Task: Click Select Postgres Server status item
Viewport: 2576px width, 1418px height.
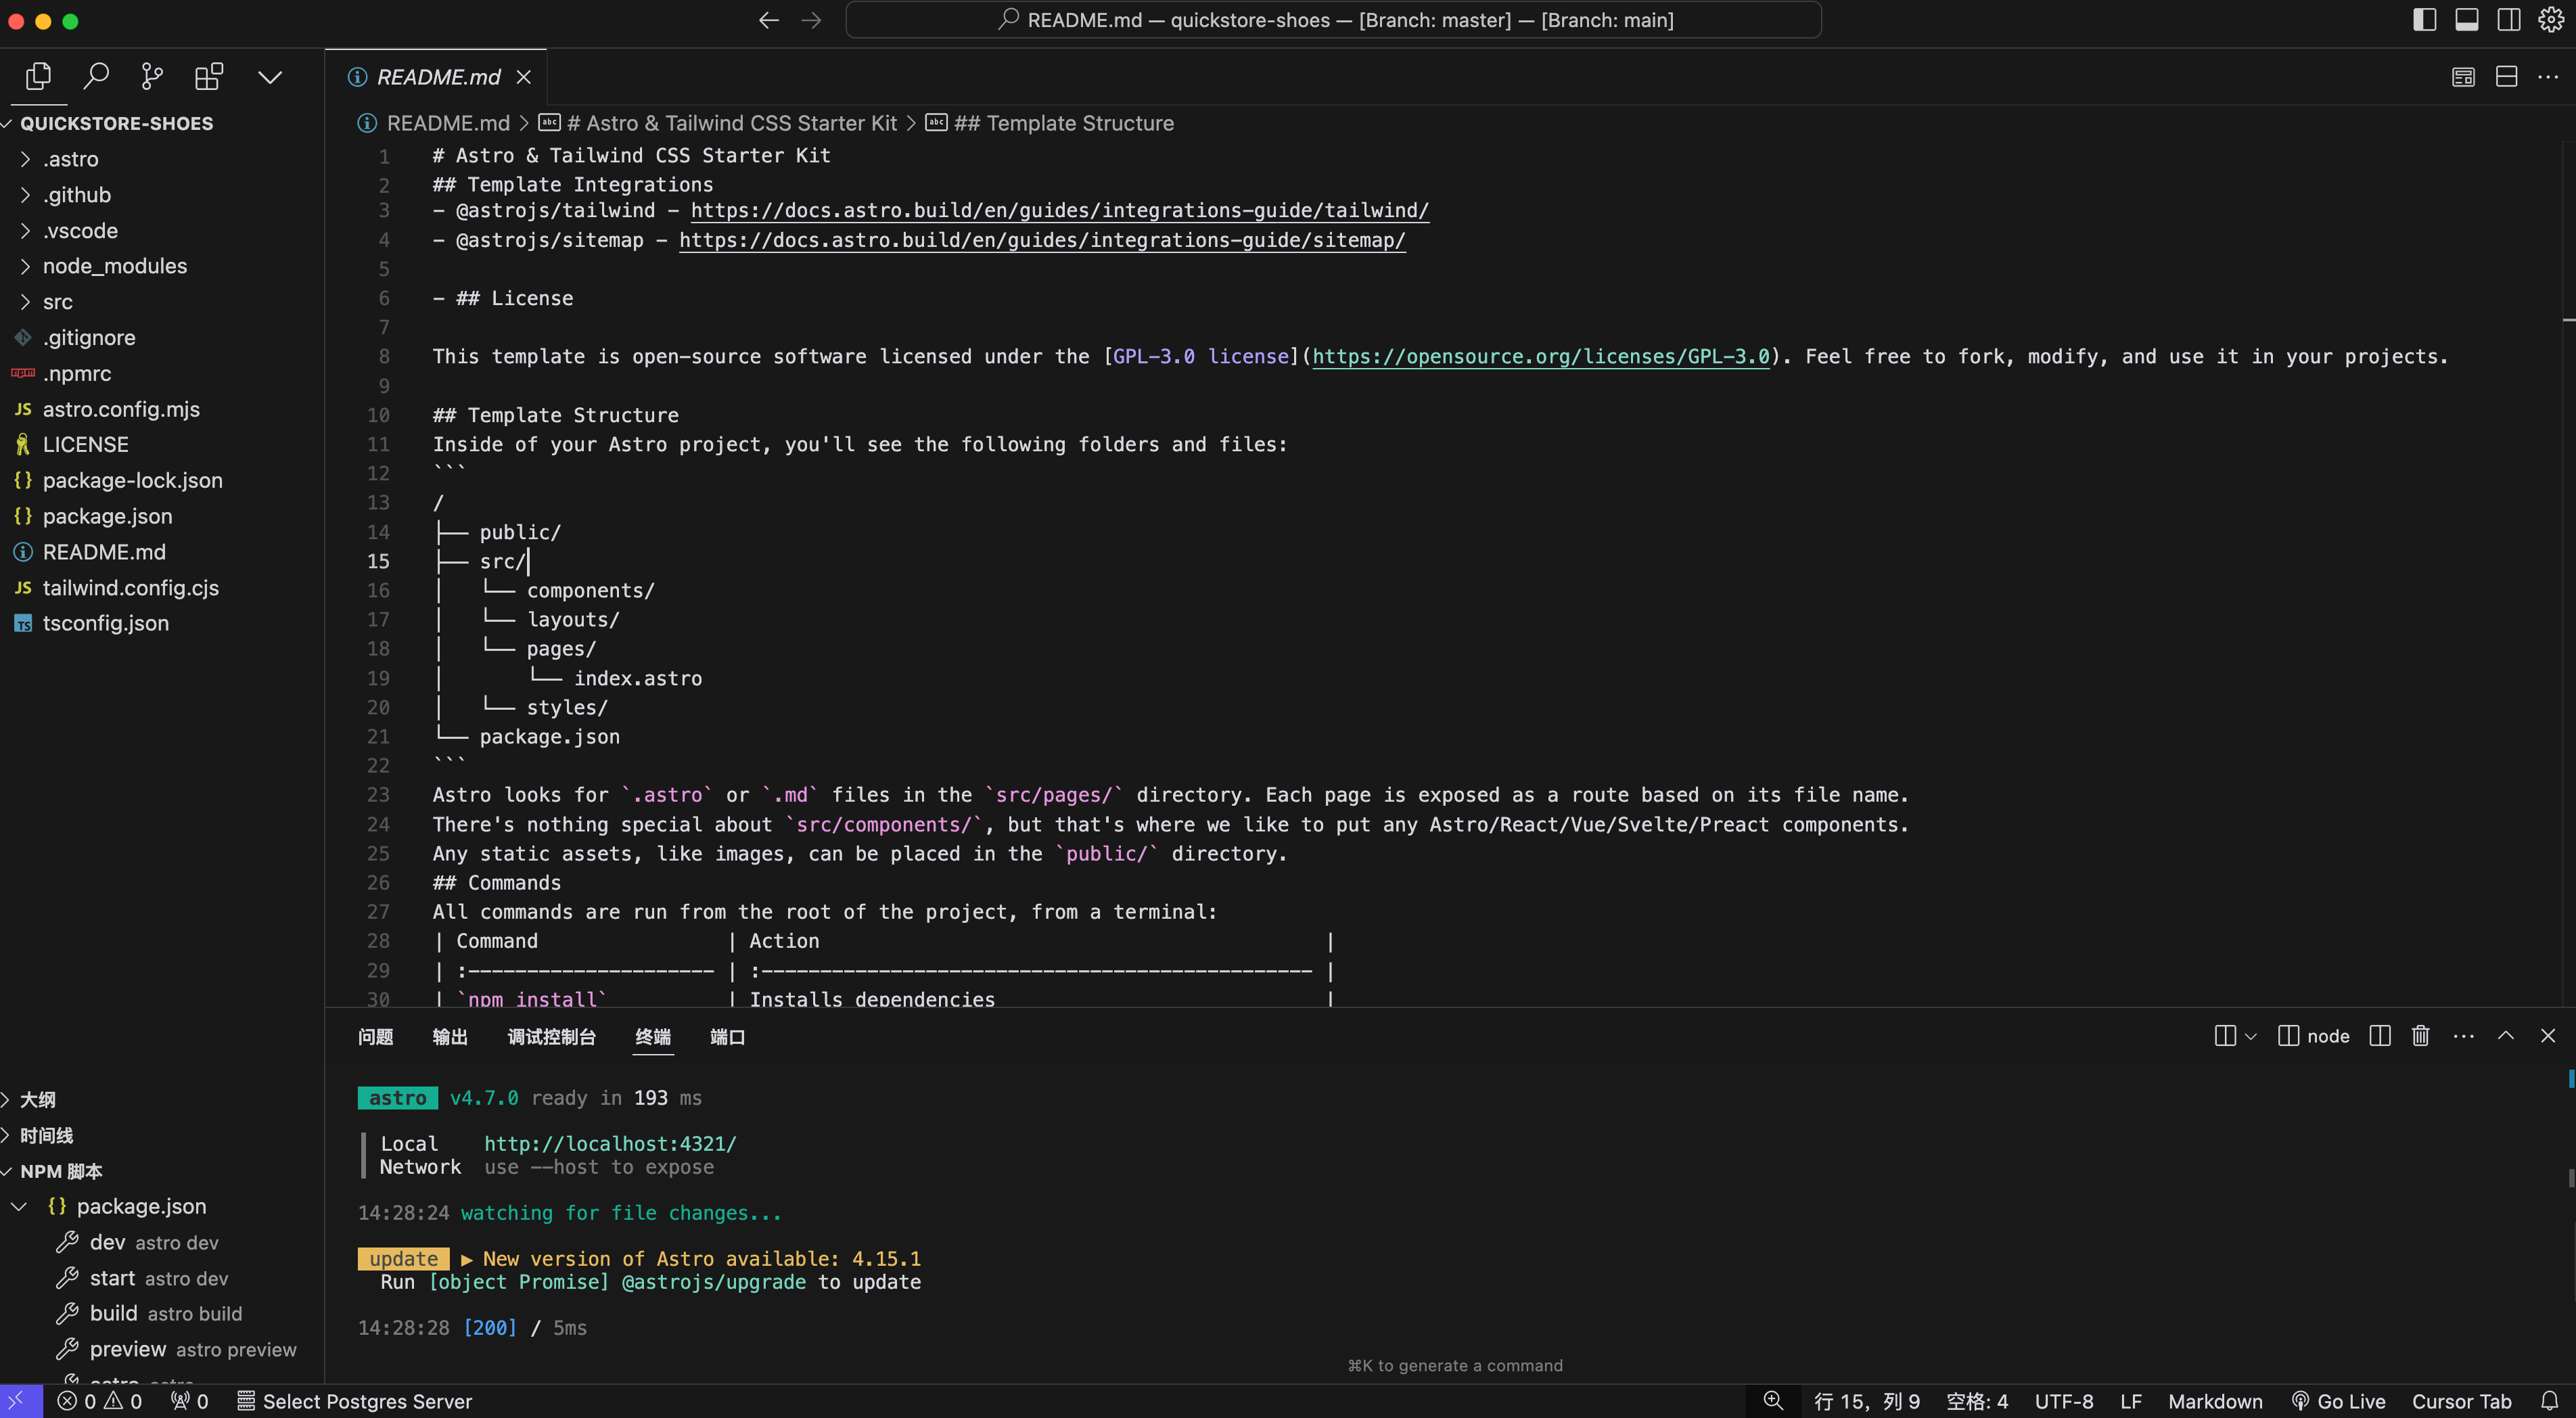Action: (x=354, y=1402)
